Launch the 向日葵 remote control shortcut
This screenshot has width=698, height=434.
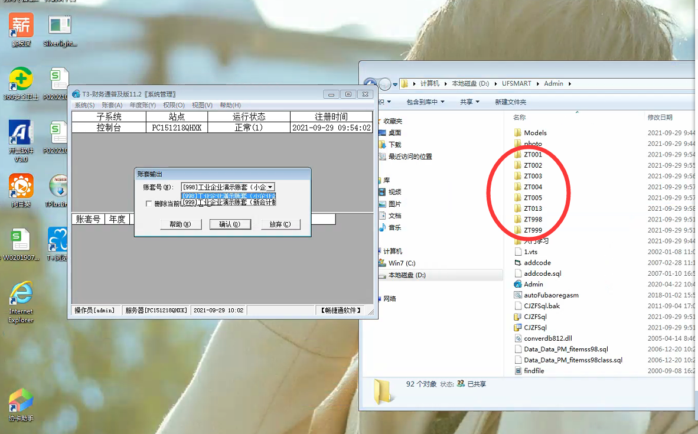point(21,190)
